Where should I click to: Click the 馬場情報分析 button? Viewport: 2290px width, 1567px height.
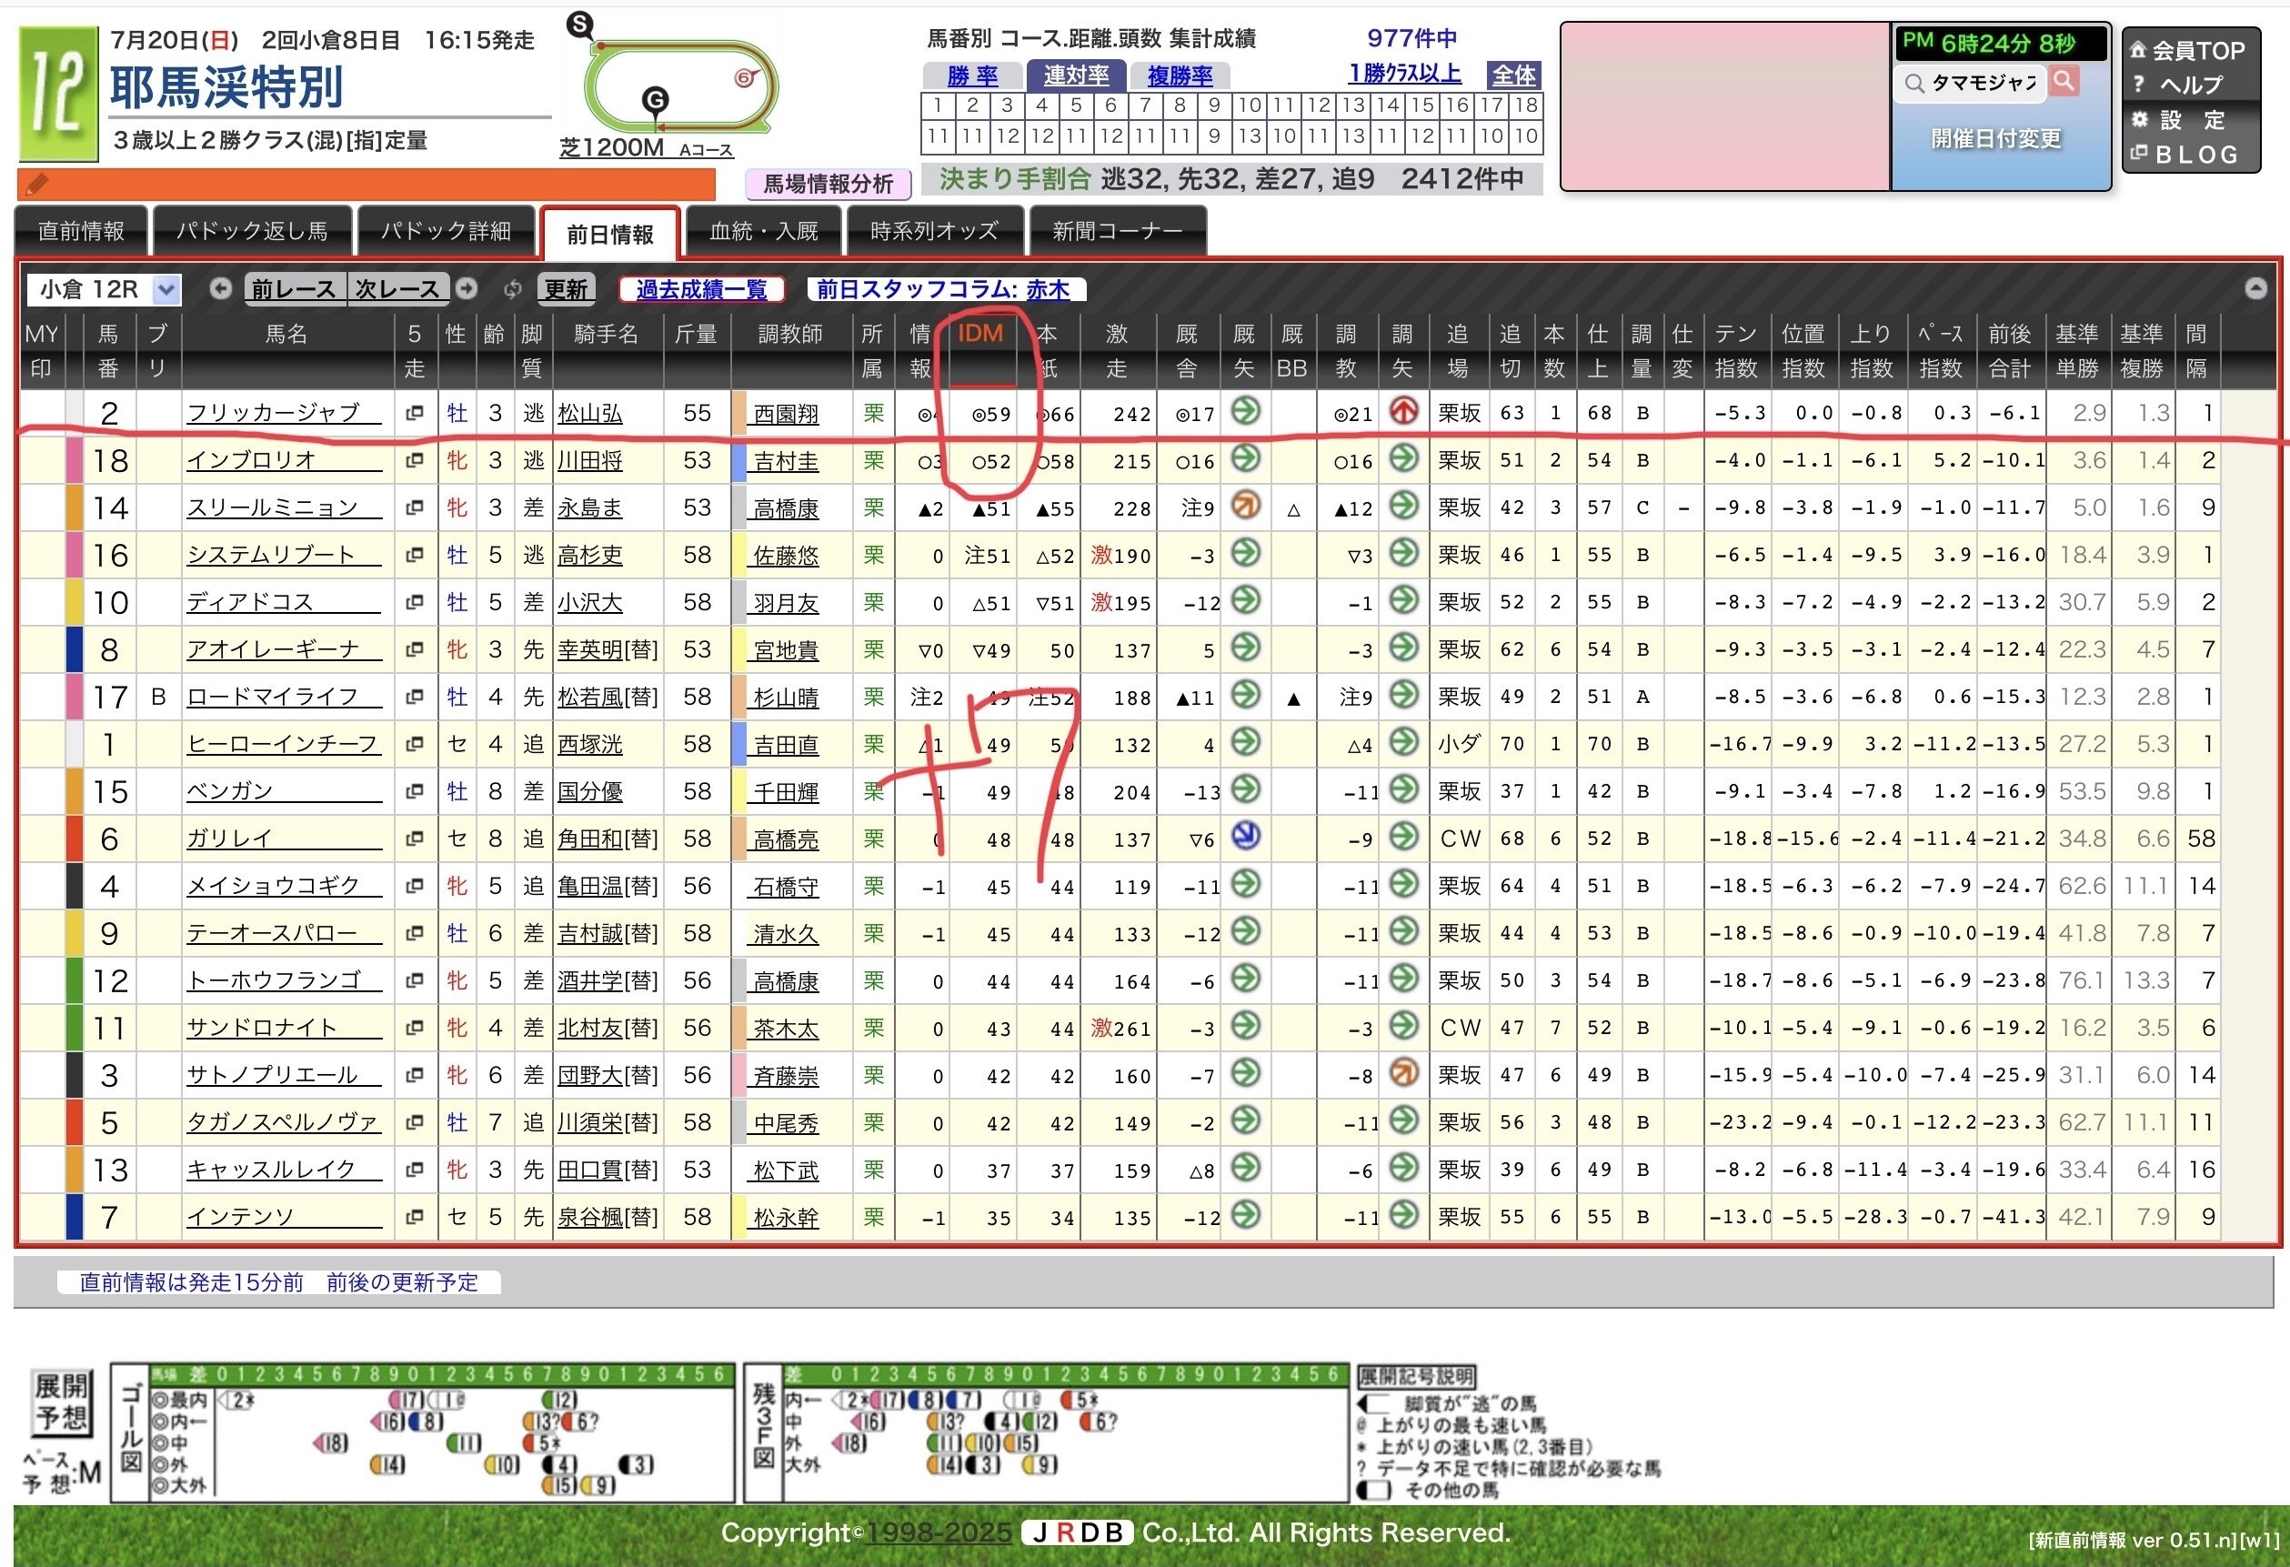point(829,184)
